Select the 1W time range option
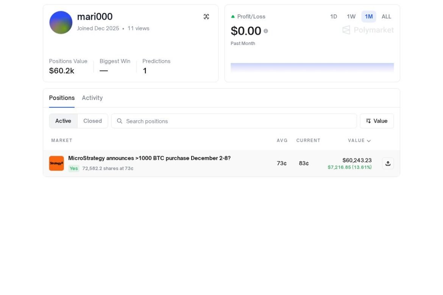This screenshot has width=443, height=295. (351, 16)
